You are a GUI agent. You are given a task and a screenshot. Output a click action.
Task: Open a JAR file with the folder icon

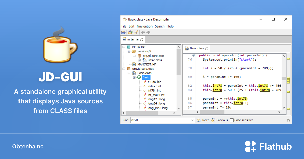click(123, 32)
